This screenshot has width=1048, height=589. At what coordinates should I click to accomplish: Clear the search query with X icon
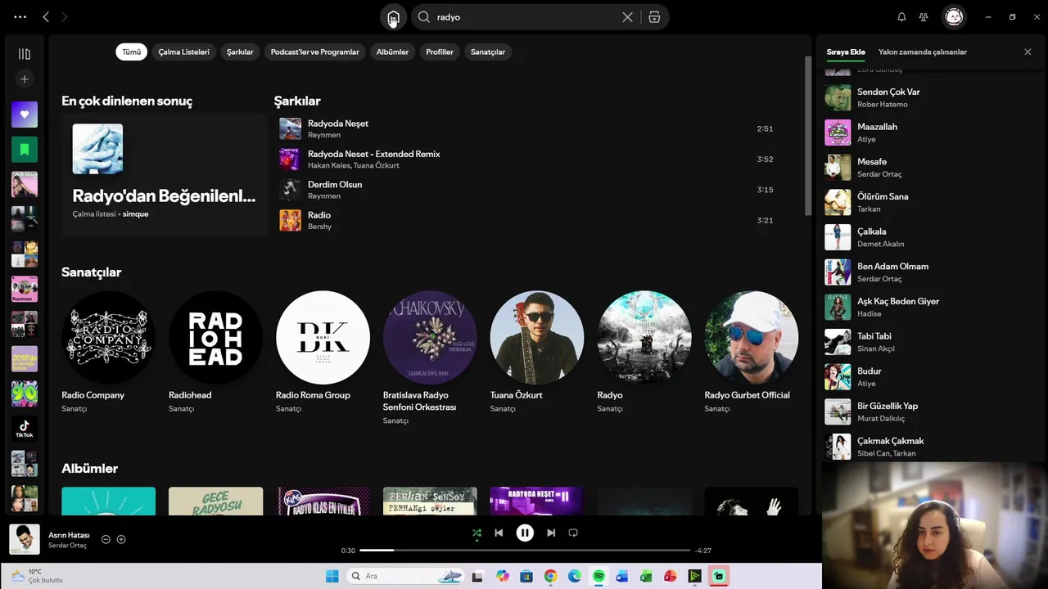(x=628, y=17)
